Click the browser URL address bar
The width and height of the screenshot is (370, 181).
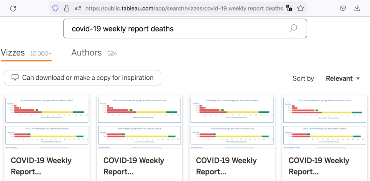point(184,8)
